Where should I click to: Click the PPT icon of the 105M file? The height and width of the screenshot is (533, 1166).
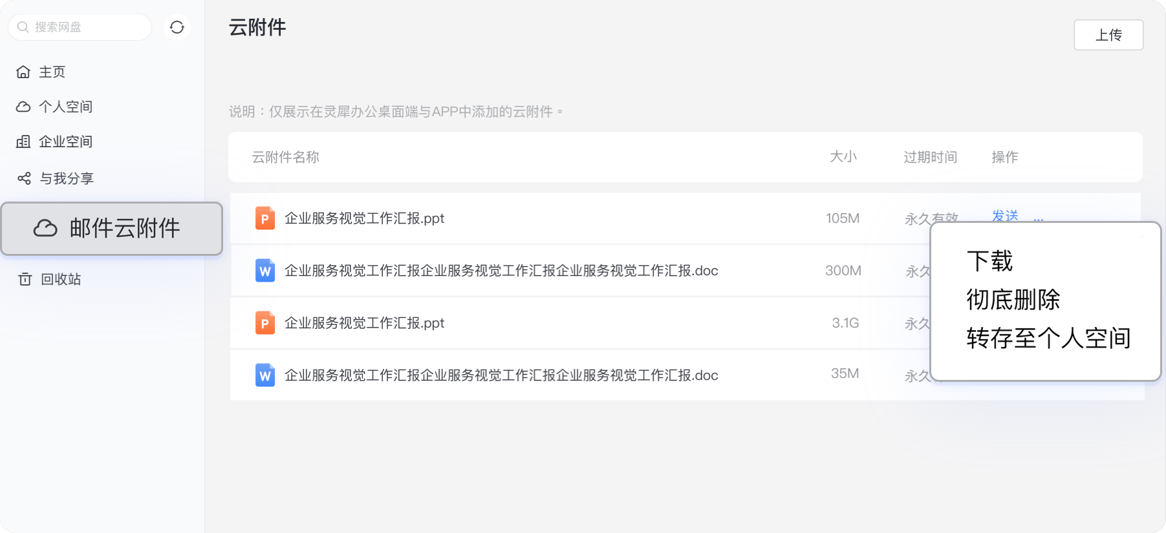tap(265, 218)
